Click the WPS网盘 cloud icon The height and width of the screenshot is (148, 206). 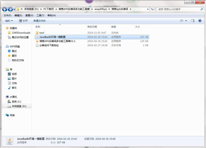click(x=7, y=46)
